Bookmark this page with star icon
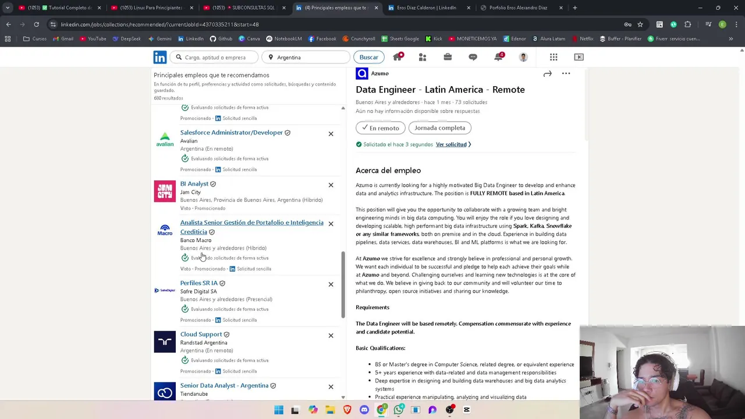745x419 pixels. point(640,24)
